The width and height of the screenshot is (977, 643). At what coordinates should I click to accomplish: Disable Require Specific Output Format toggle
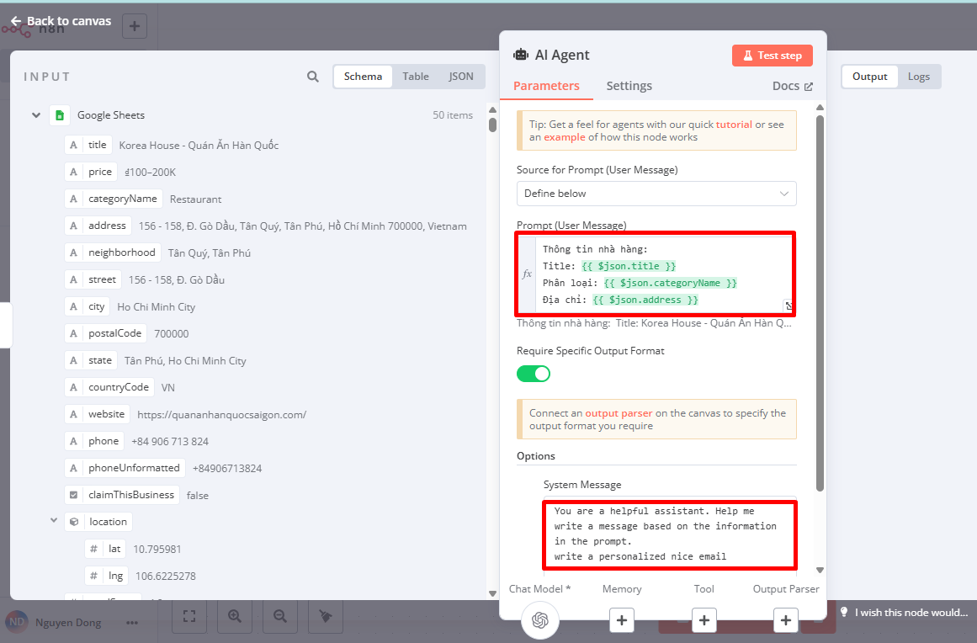tap(533, 373)
